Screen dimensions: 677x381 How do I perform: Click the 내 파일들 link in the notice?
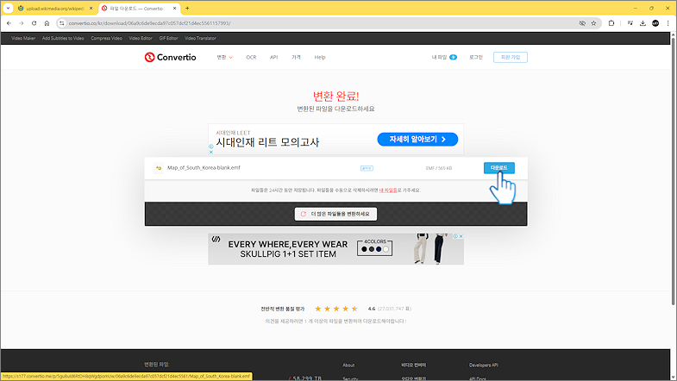click(x=388, y=190)
